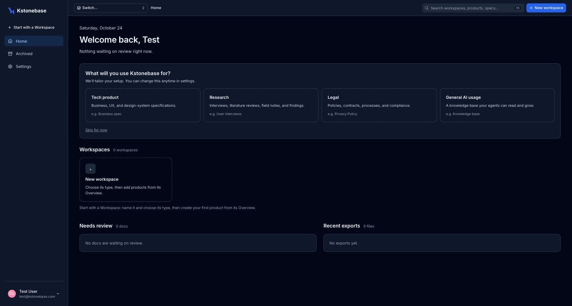The image size is (572, 306).
Task: Click the plus icon beside Start with a Workspace
Action: pyautogui.click(x=10, y=28)
